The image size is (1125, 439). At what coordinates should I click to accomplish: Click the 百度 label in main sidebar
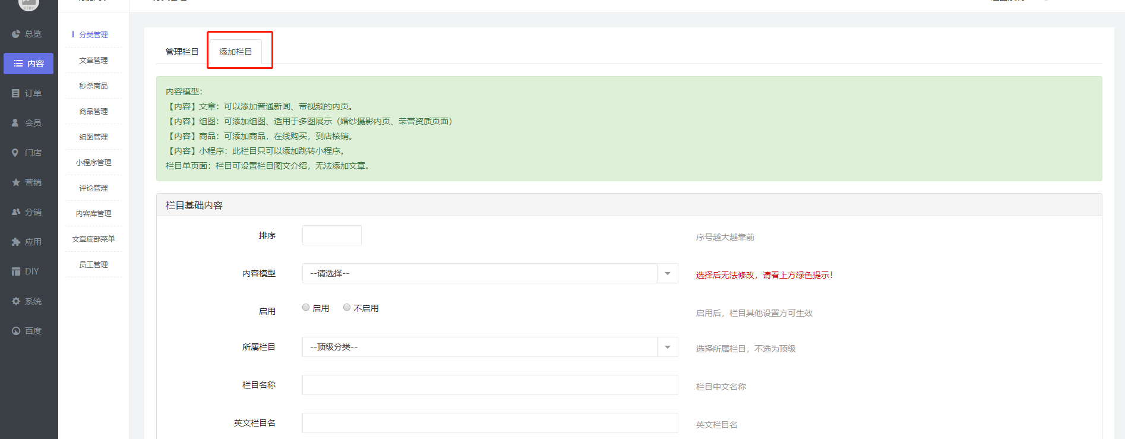pos(33,331)
